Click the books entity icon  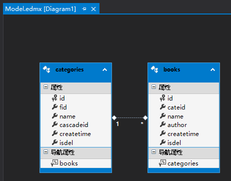click(154, 69)
